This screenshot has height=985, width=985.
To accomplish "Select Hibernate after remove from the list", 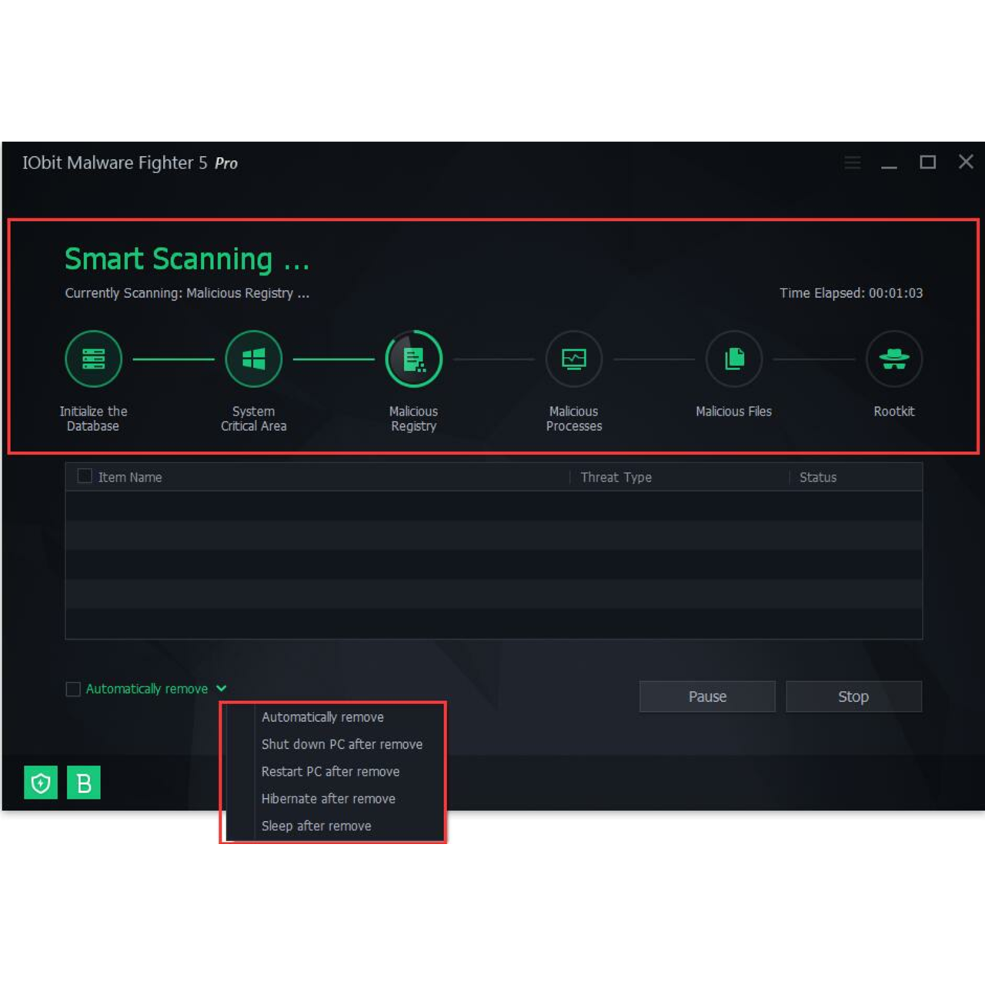I will pyautogui.click(x=328, y=799).
